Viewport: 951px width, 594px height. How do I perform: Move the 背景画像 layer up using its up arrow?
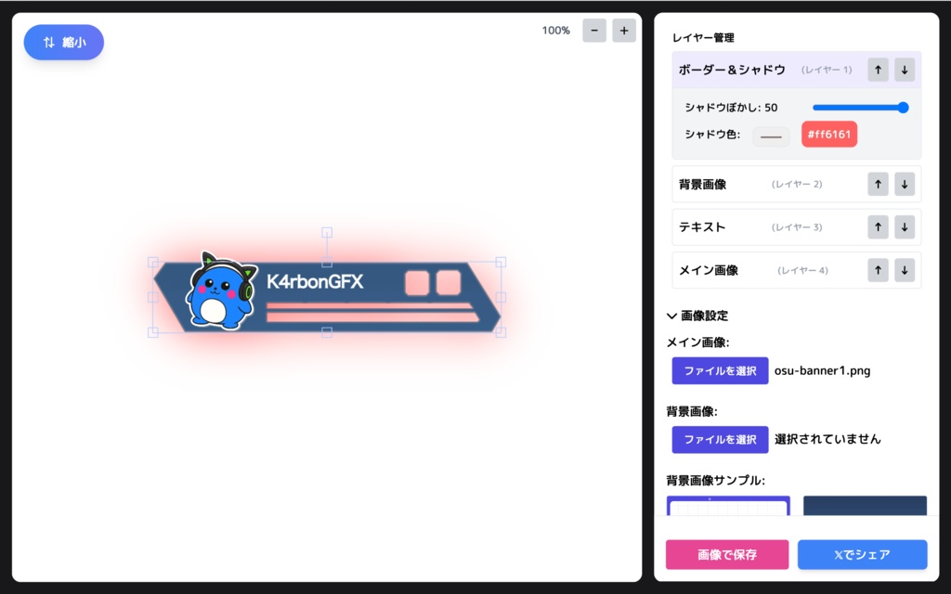877,184
